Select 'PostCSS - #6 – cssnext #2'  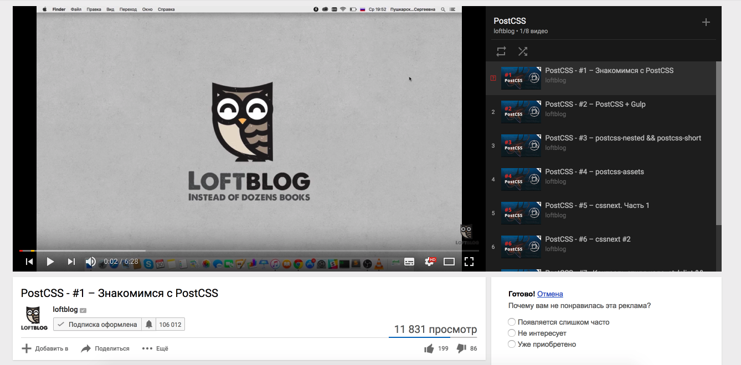tap(588, 239)
